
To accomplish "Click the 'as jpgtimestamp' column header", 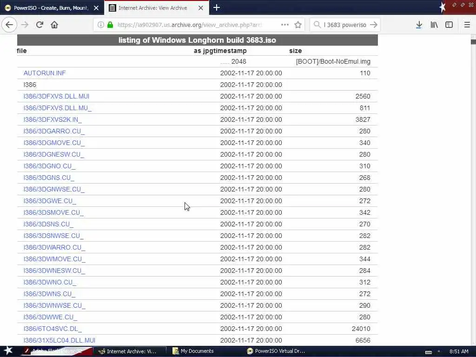I will pyautogui.click(x=220, y=51).
